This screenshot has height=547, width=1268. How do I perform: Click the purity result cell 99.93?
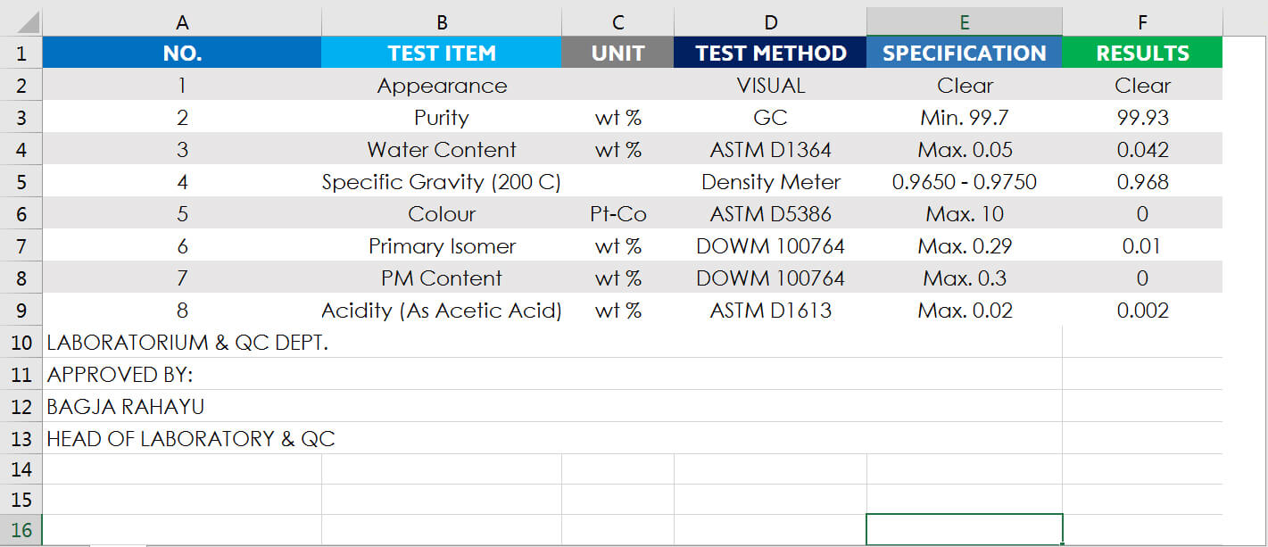click(x=1142, y=118)
